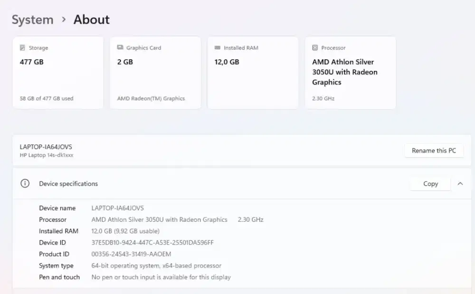Click the Storage disk icon
Image resolution: width=475 pixels, height=294 pixels.
point(22,48)
